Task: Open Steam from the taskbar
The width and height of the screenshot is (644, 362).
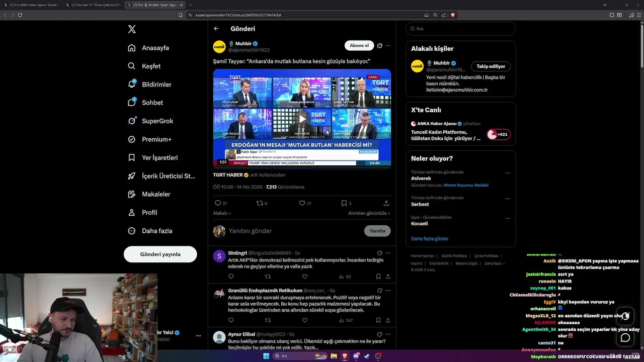Action: tap(367, 356)
